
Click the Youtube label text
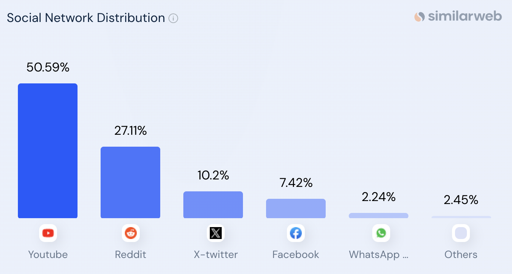48,255
